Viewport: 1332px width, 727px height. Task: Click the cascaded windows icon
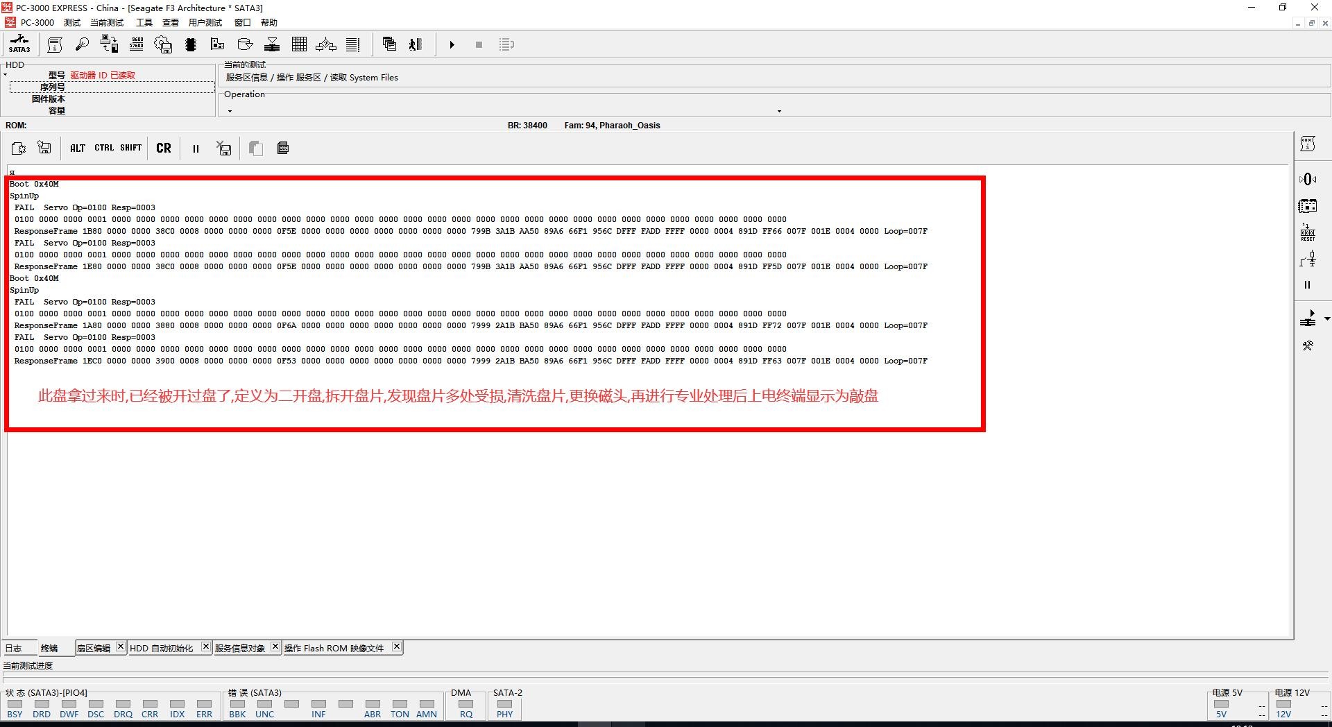pos(389,44)
